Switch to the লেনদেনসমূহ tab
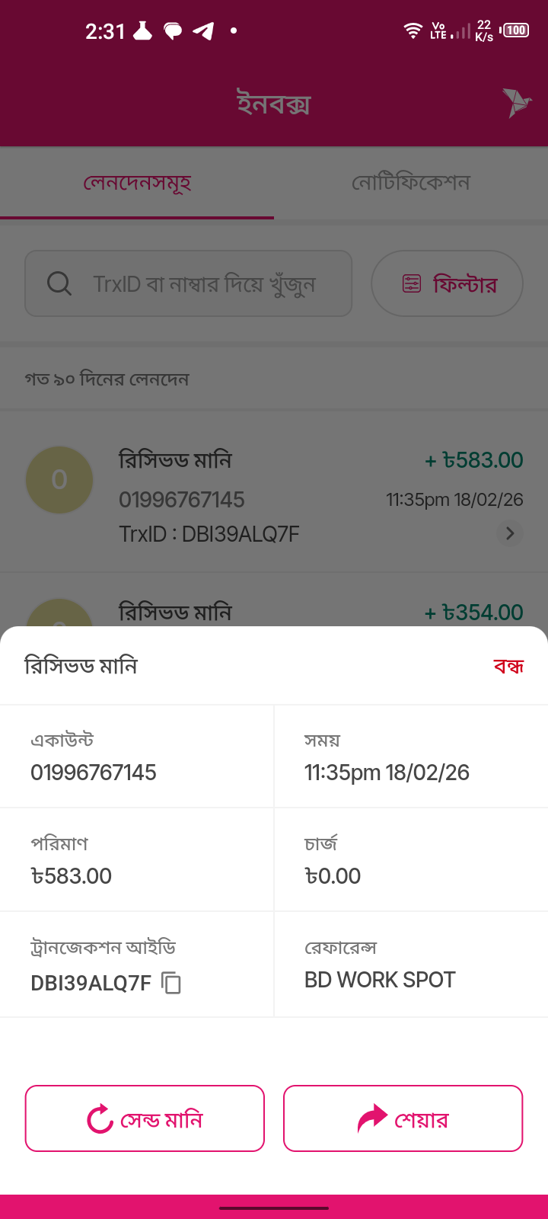Viewport: 548px width, 1219px height. tap(137, 183)
